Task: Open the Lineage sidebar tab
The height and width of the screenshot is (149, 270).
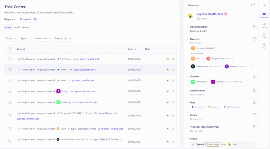Action: (x=264, y=25)
